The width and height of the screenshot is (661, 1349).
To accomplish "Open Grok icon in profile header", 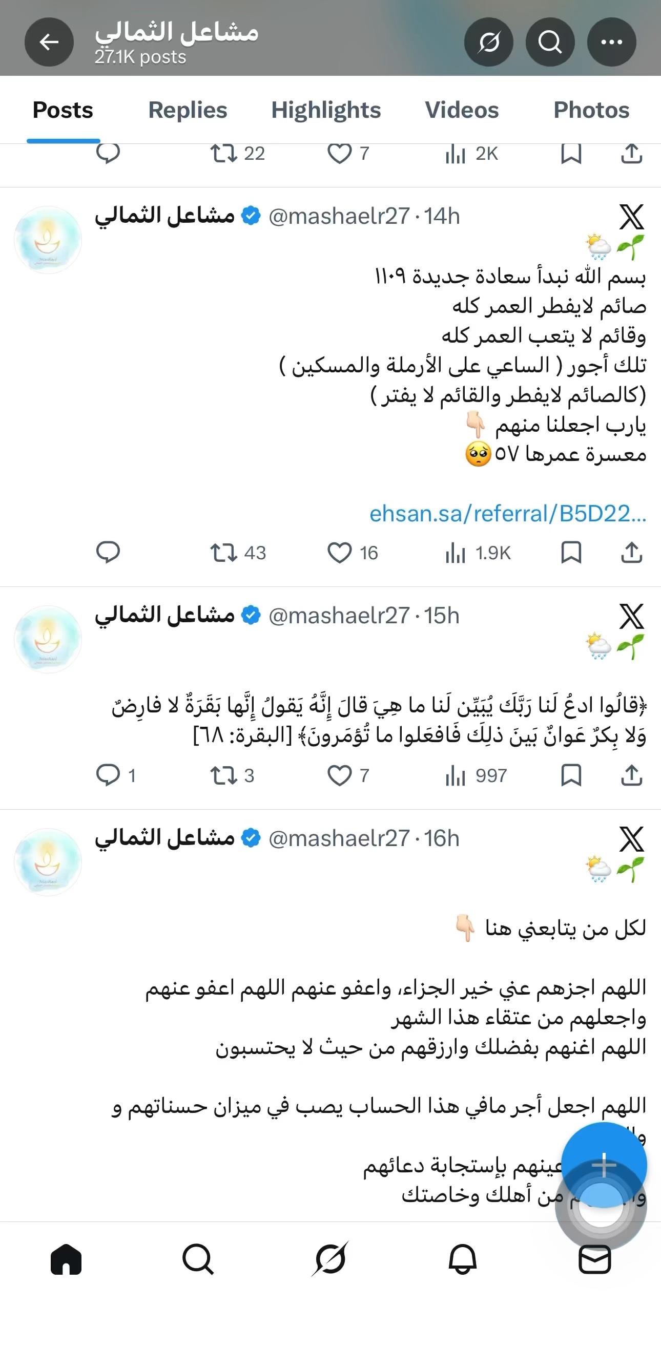I will tap(489, 42).
